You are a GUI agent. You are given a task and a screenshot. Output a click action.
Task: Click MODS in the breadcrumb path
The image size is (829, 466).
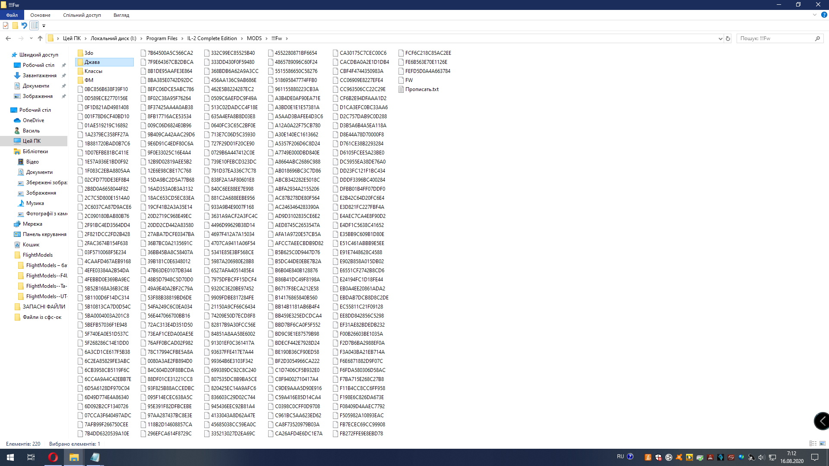click(x=254, y=38)
